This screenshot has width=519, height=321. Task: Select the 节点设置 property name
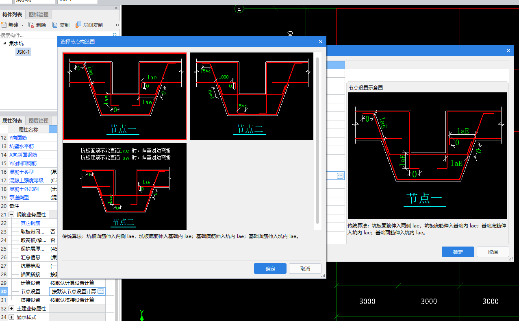pyautogui.click(x=30, y=291)
